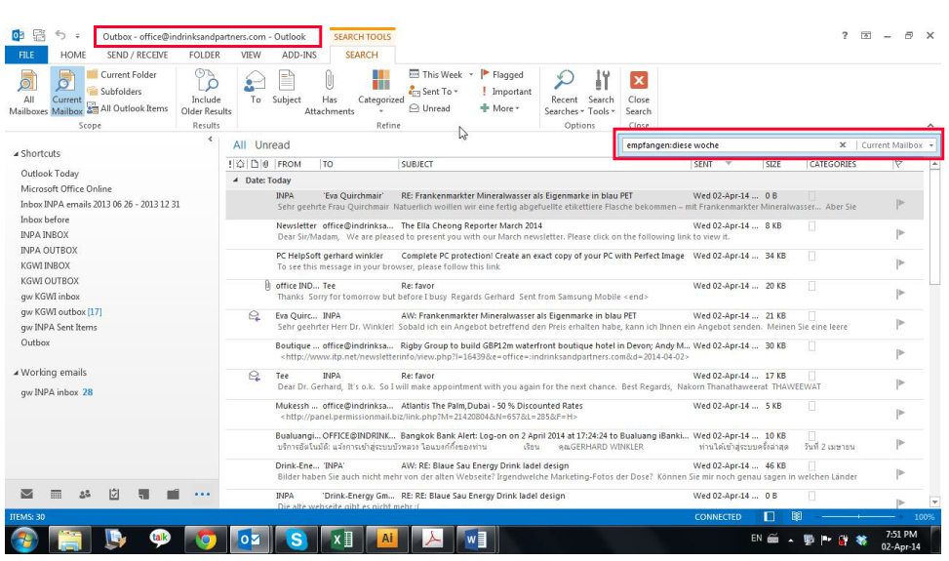Toggle category box for Boutique hotel email
949x561 pixels.
click(812, 346)
